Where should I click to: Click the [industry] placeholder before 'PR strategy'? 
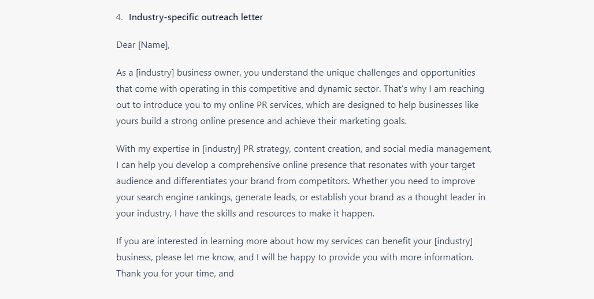pos(221,149)
